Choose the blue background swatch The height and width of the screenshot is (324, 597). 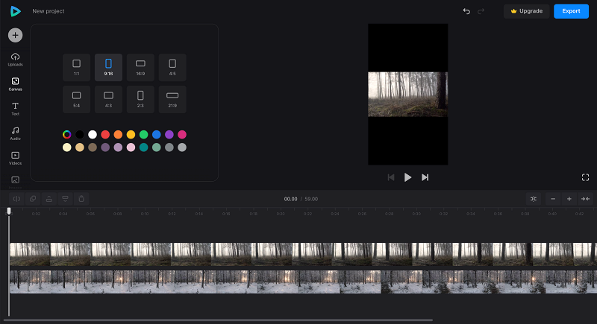tap(157, 135)
